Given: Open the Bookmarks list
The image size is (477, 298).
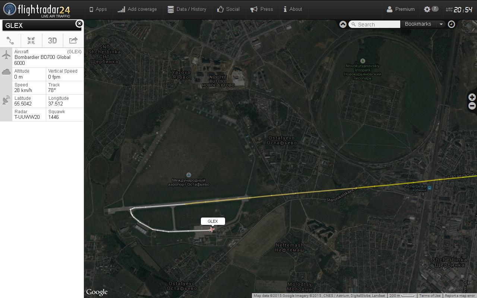Looking at the screenshot, I should click(418, 24).
